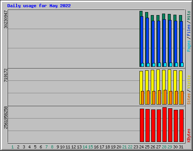Click day label 19 on the axis
The width and height of the screenshot is (193, 151).
click(113, 147)
